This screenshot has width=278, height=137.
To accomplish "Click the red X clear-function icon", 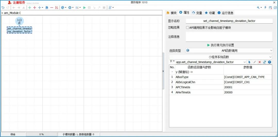I will click(259, 62).
